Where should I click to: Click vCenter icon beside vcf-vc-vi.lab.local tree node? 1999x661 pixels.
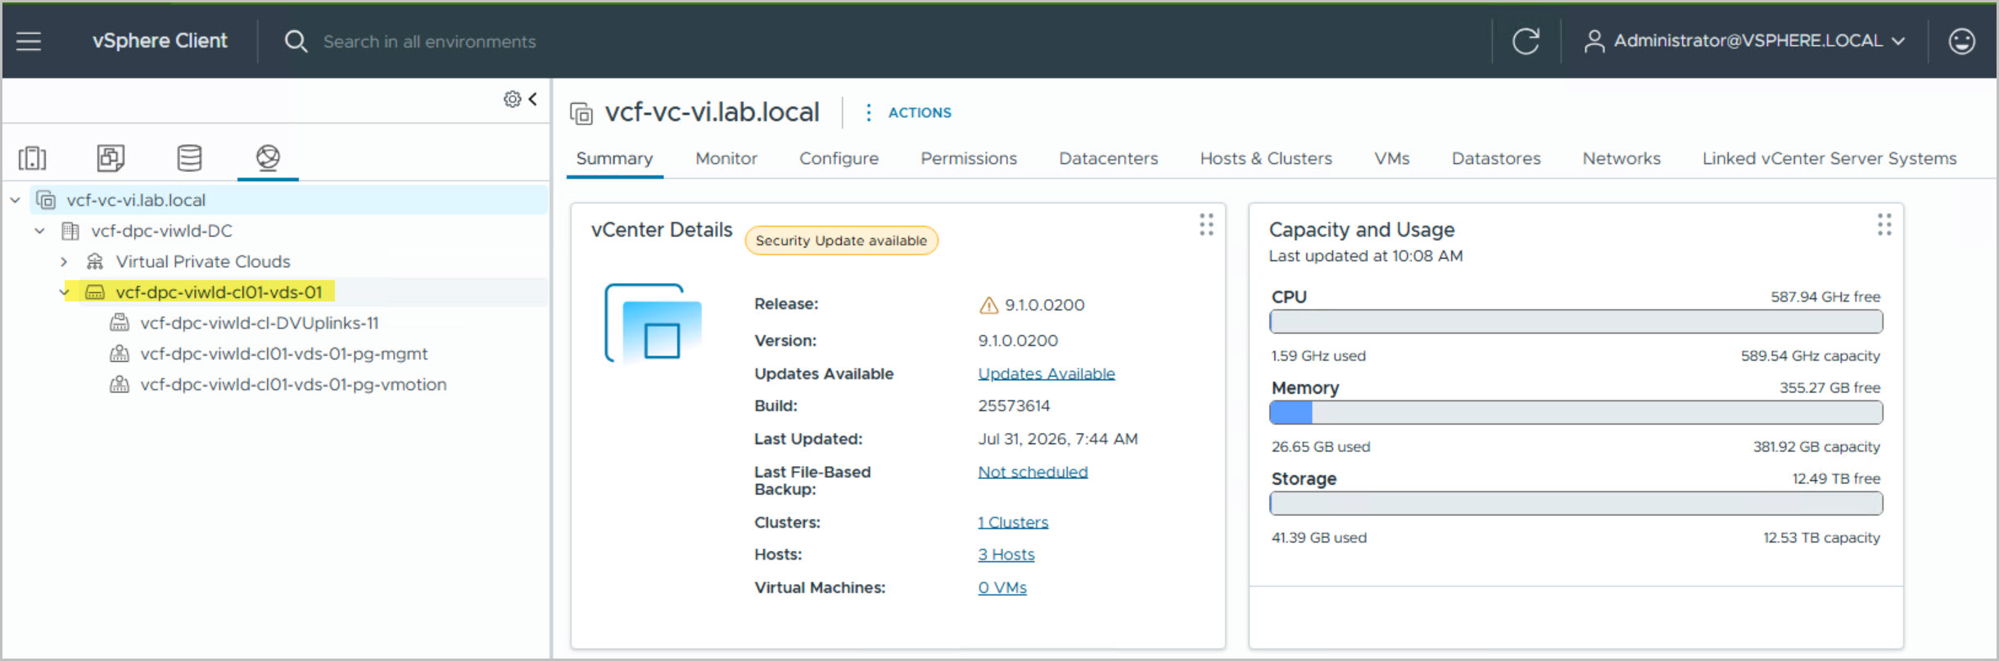pos(47,200)
